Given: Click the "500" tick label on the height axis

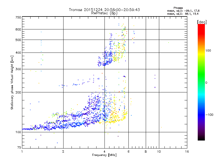Looking at the screenshot, I should click(18, 40).
